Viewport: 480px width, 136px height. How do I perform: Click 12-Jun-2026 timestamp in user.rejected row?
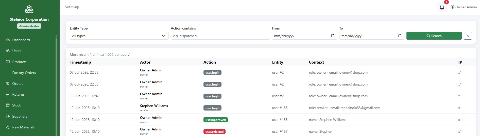[x=85, y=131]
